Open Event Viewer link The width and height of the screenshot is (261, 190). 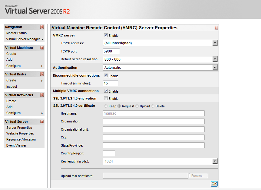(x=16, y=145)
